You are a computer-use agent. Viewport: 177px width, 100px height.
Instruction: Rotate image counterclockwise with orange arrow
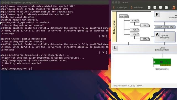click(174, 7)
